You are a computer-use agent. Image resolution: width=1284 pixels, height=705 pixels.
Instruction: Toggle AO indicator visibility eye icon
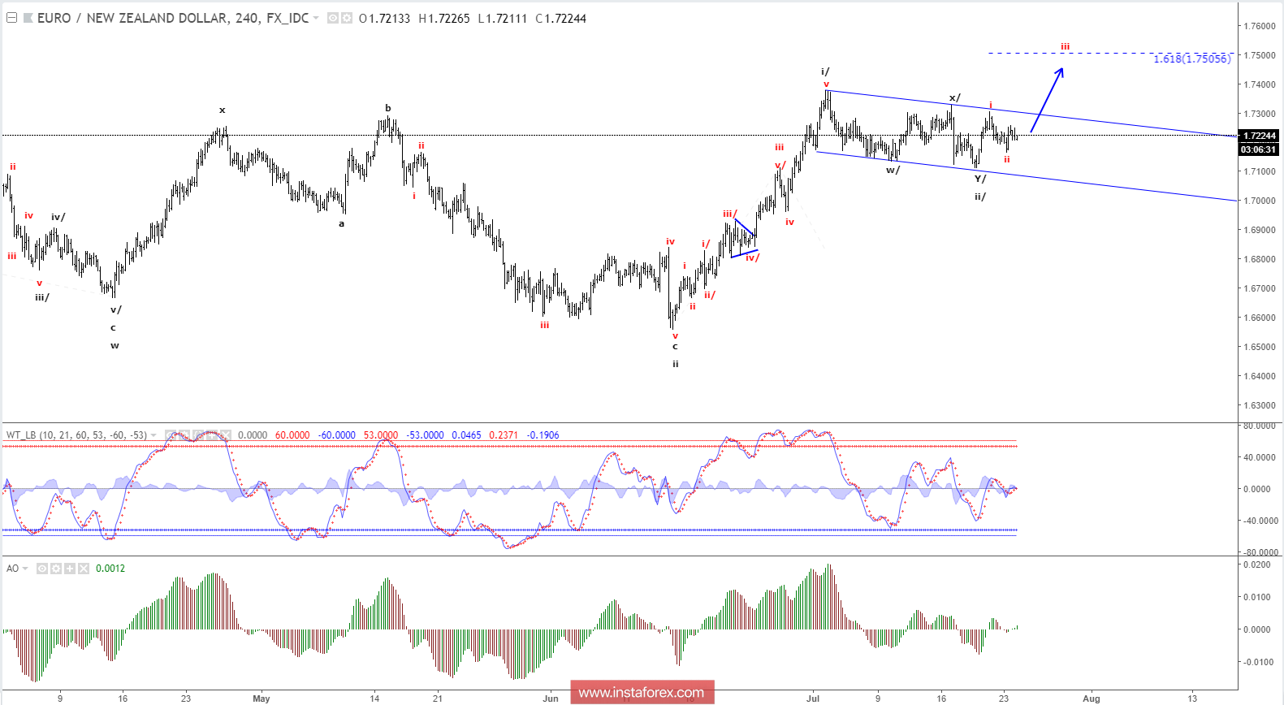coord(42,569)
